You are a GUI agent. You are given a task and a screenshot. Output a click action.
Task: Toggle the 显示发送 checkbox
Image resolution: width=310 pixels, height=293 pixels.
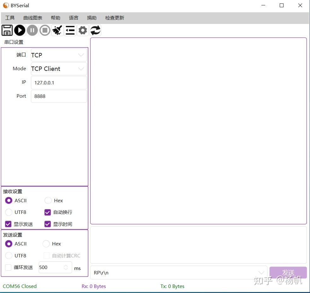pyautogui.click(x=8, y=224)
